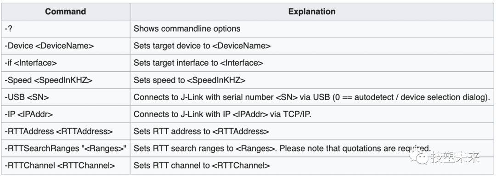The width and height of the screenshot is (496, 179).
Task: Click the Explanation column header
Action: click(x=312, y=11)
